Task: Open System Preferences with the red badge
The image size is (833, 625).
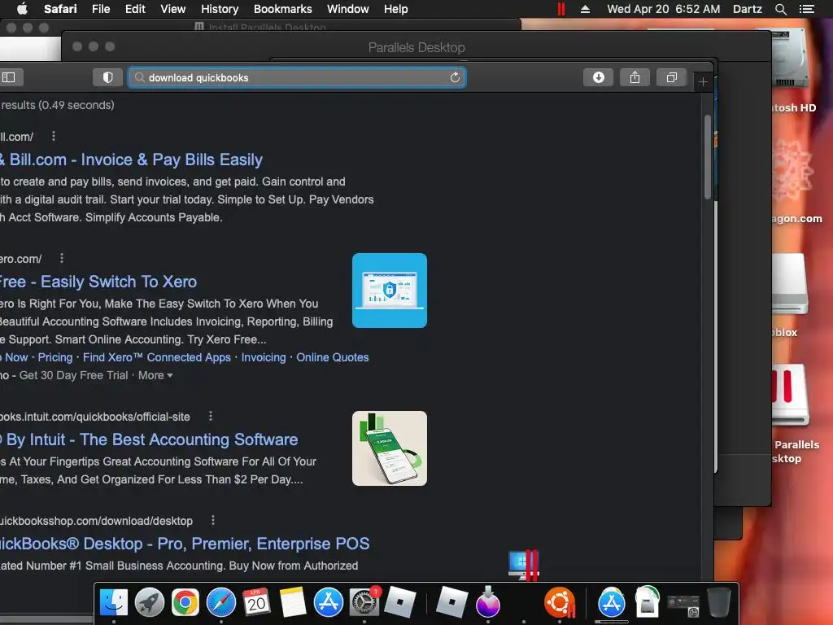Action: tap(364, 603)
